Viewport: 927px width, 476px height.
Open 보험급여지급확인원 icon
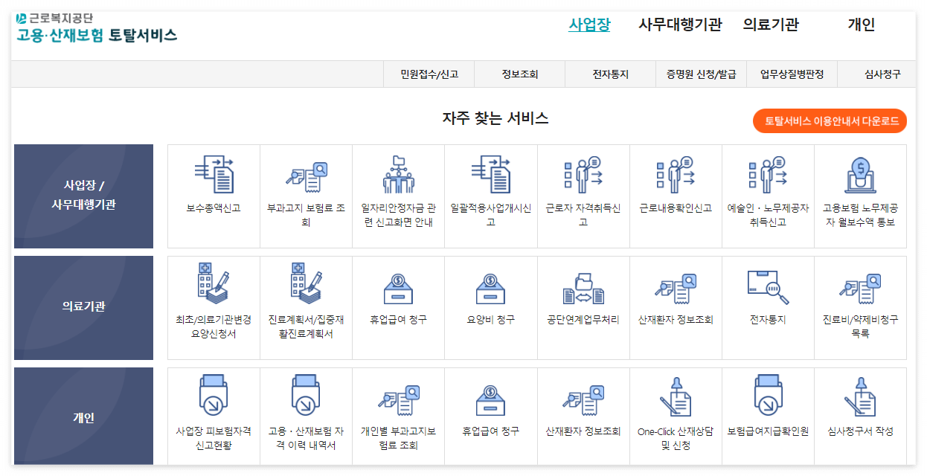tap(768, 396)
